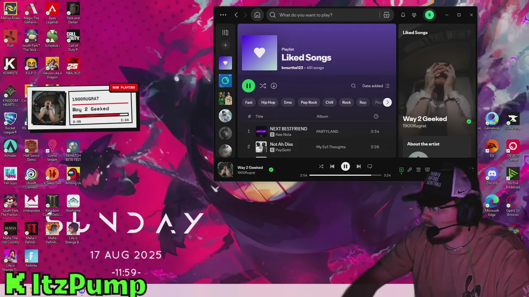Open the Date added sort dropdown
This screenshot has width=529, height=297.
point(376,86)
